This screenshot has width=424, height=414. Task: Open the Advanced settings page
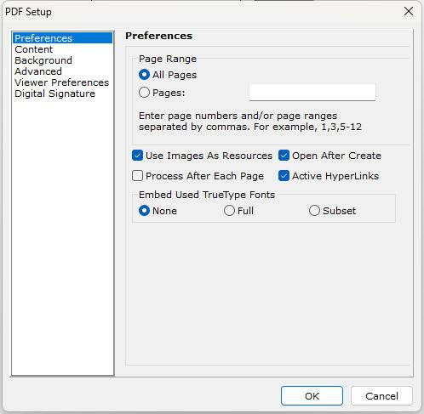[38, 71]
